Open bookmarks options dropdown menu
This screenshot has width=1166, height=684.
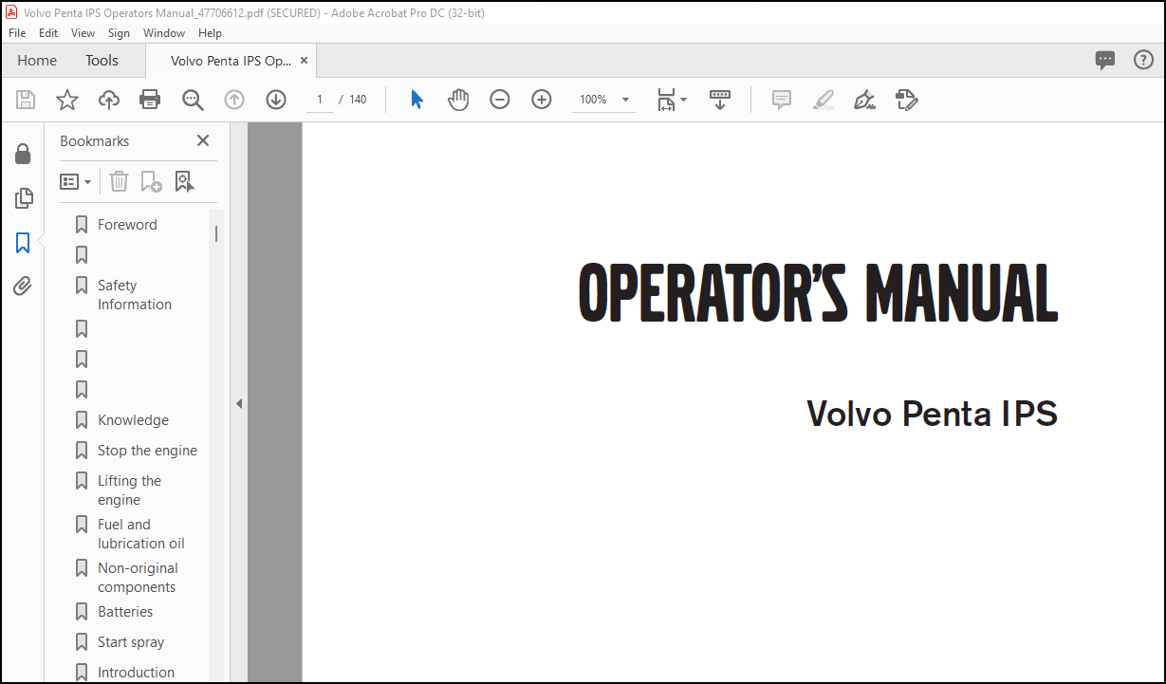tap(76, 181)
